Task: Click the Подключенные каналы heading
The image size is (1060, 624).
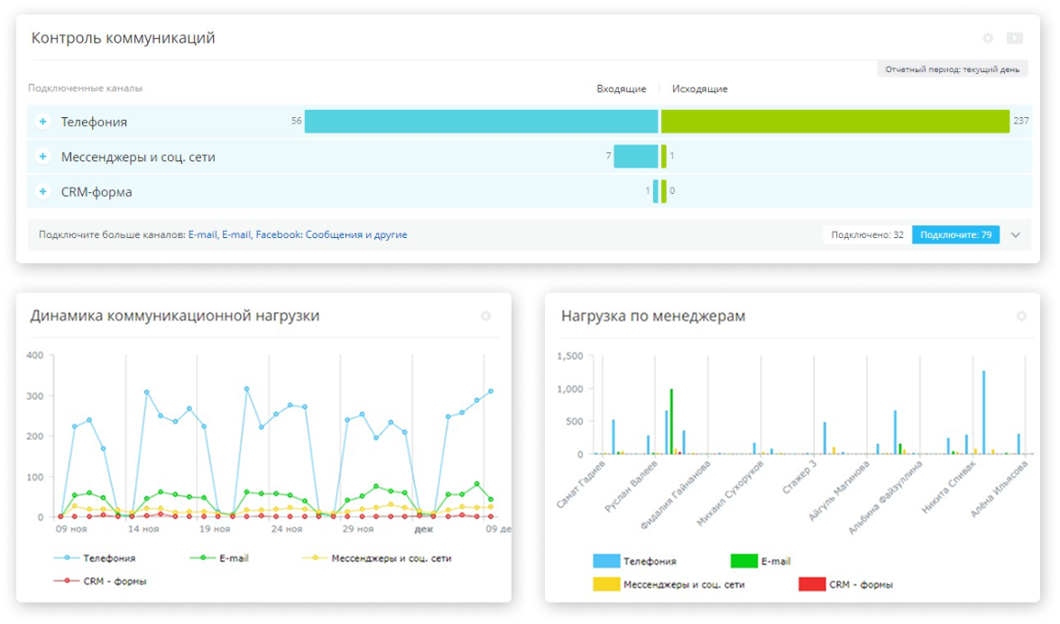Action: point(85,87)
